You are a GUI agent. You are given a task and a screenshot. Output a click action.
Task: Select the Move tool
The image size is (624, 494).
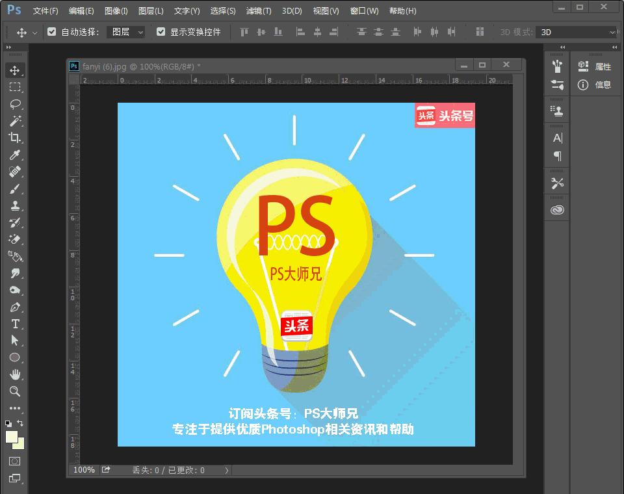(x=15, y=71)
